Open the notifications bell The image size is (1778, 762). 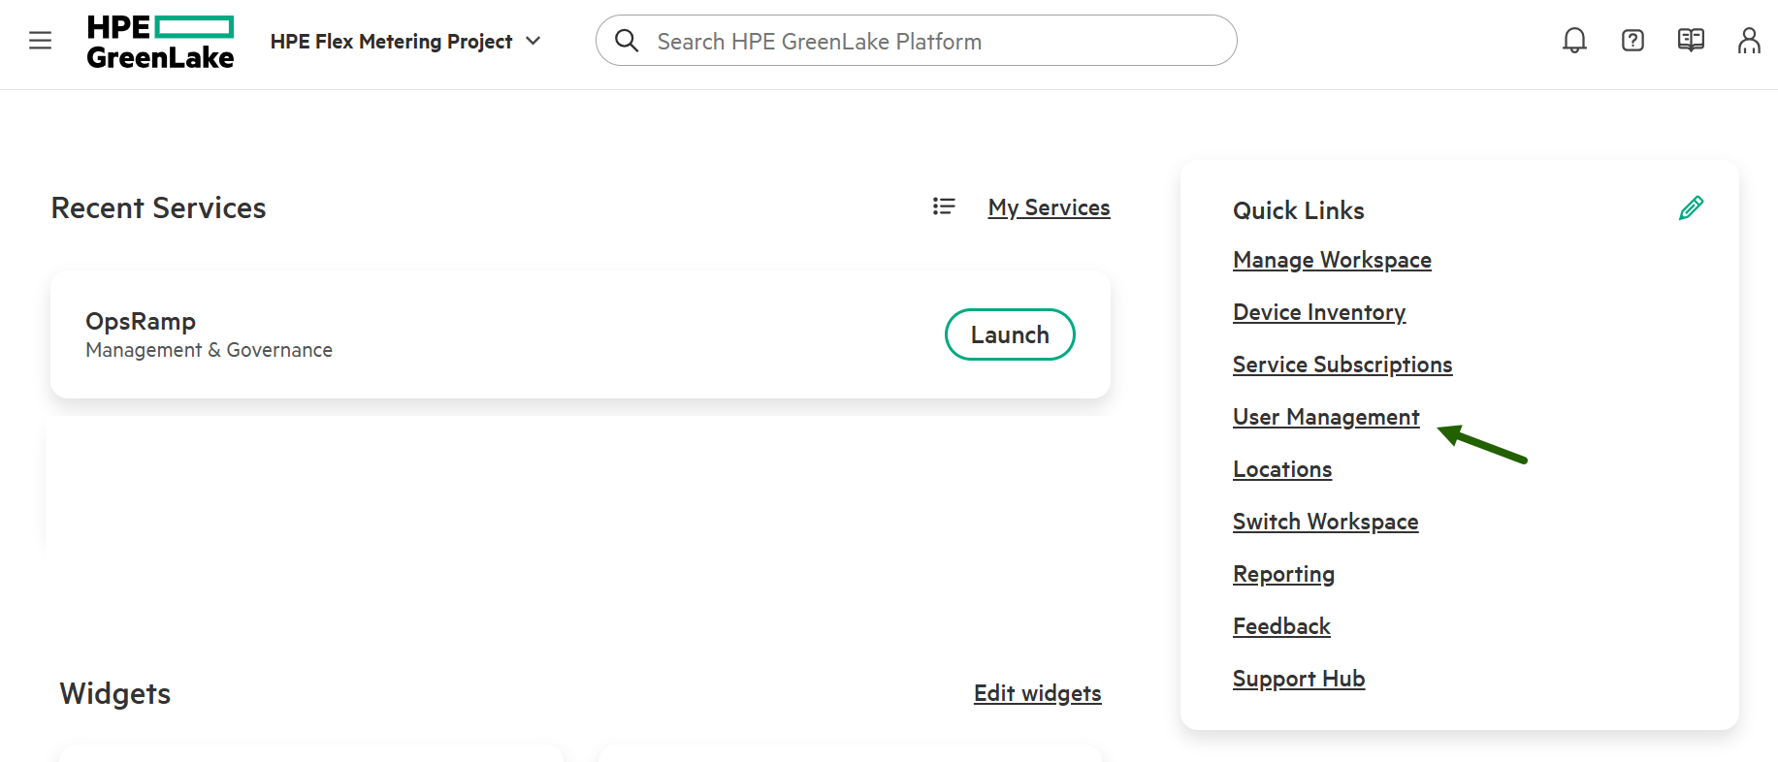[1574, 41]
